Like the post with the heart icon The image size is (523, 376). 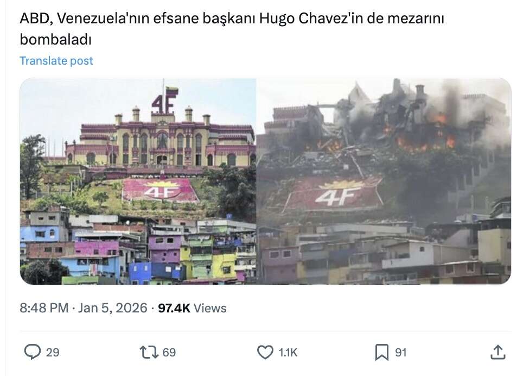[x=265, y=352]
